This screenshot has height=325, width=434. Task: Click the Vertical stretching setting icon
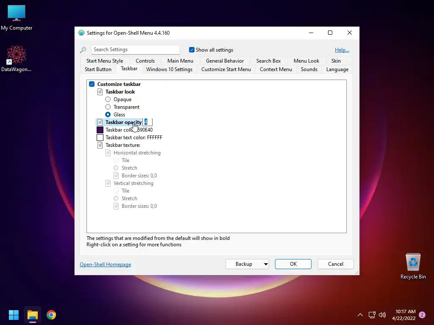[x=108, y=183]
